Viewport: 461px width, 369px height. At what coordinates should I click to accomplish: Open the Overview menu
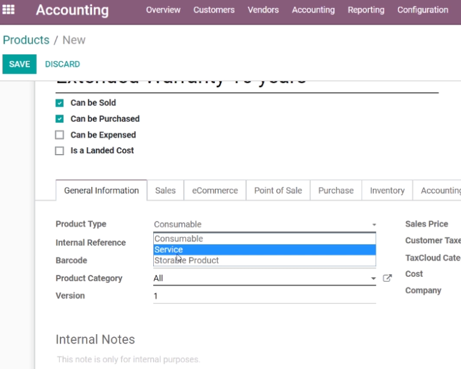pos(163,10)
